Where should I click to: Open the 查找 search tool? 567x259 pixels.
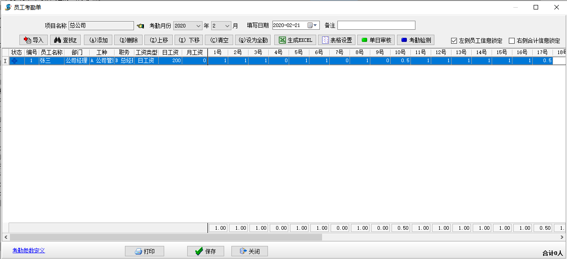(x=65, y=40)
